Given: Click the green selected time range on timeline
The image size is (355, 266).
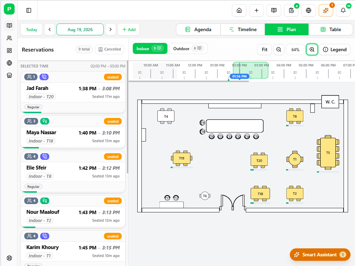Looking at the screenshot, I should point(251,70).
